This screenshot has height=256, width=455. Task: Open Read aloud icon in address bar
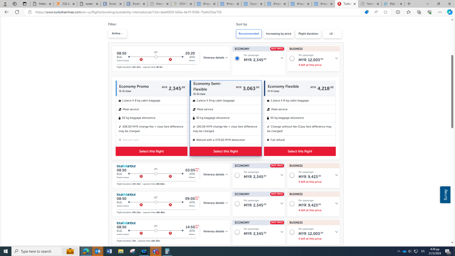pyautogui.click(x=376, y=12)
